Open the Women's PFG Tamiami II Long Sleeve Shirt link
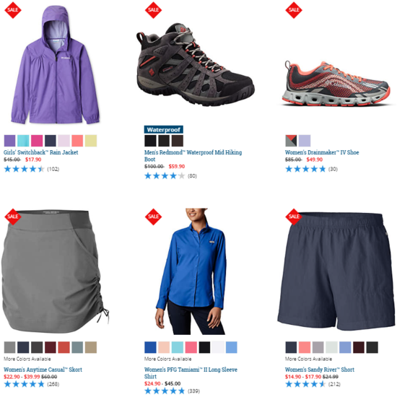Image resolution: width=397 pixels, height=397 pixels. click(191, 373)
